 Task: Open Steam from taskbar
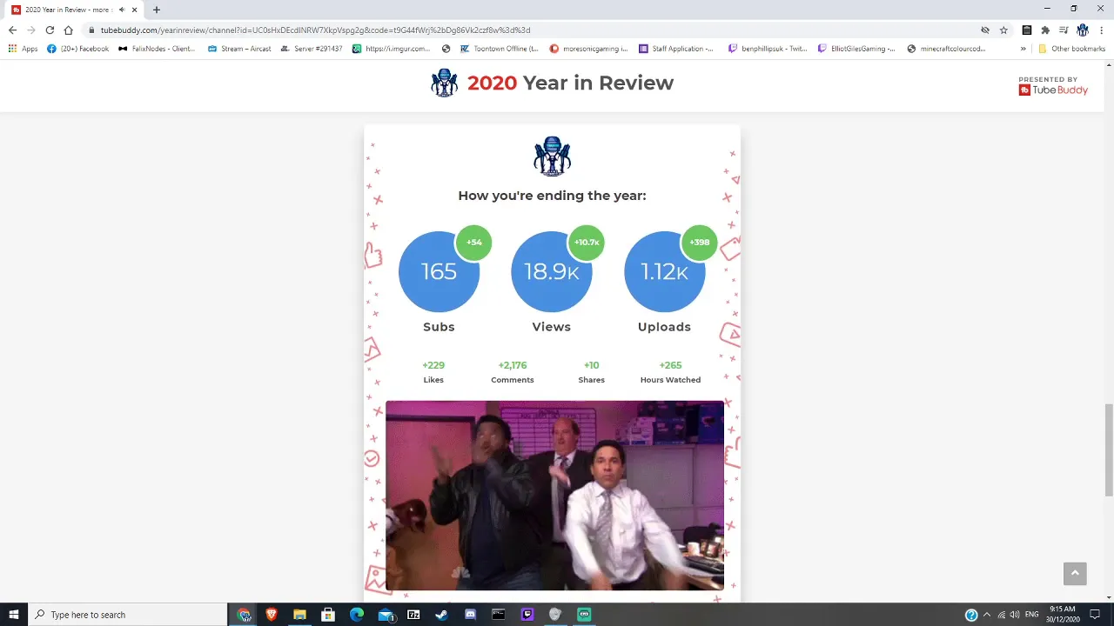click(442, 615)
